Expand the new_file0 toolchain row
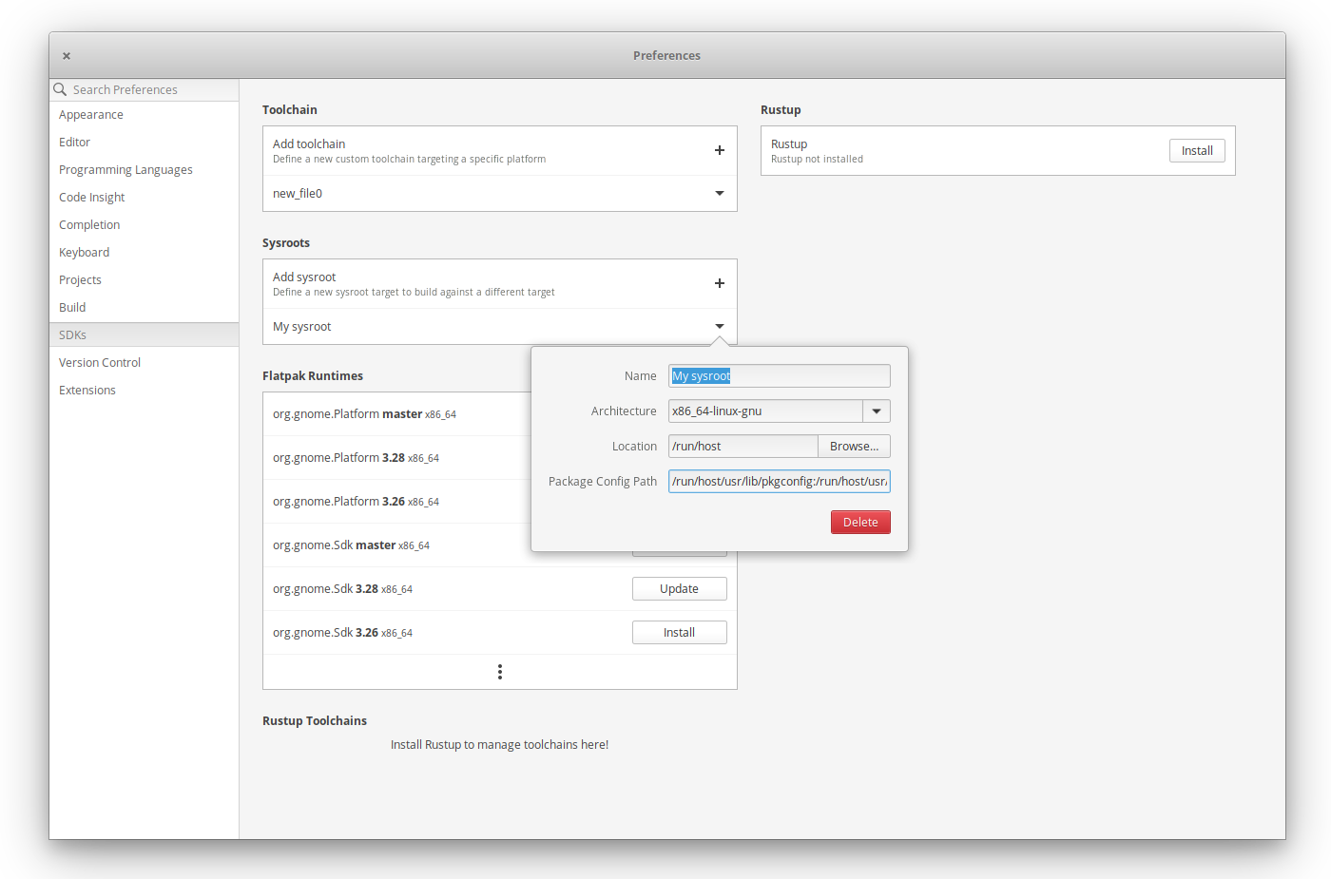1331x879 pixels. (x=720, y=194)
